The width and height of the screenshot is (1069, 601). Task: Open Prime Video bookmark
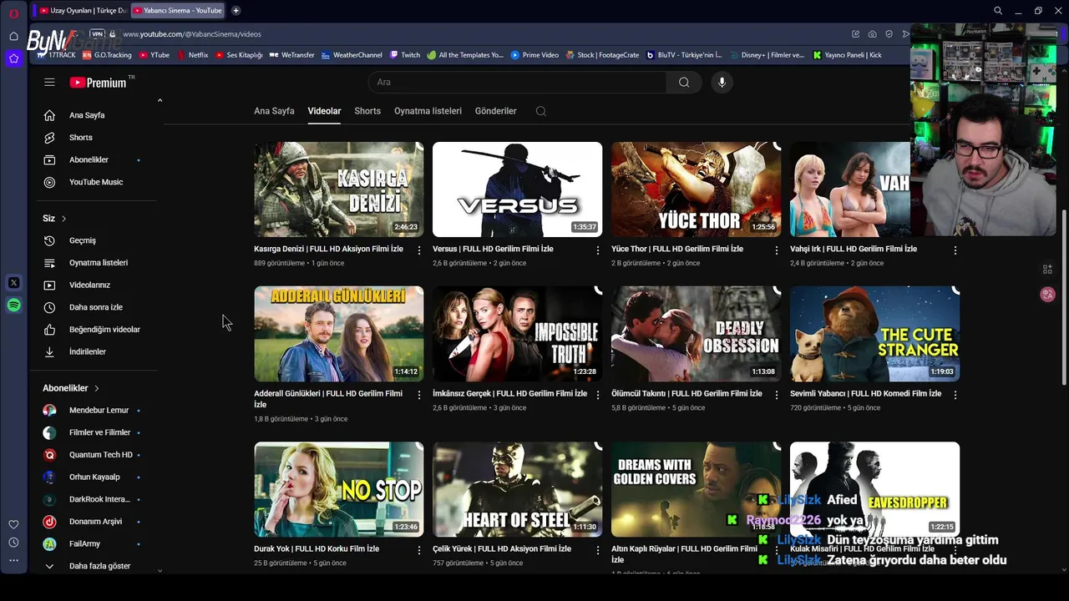pyautogui.click(x=534, y=55)
